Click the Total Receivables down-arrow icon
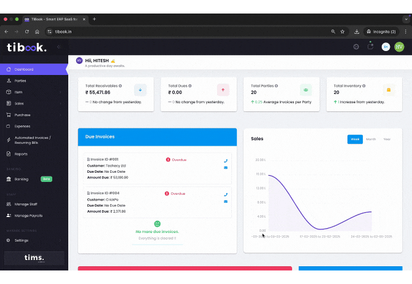Image resolution: width=412 pixels, height=284 pixels. click(140, 90)
